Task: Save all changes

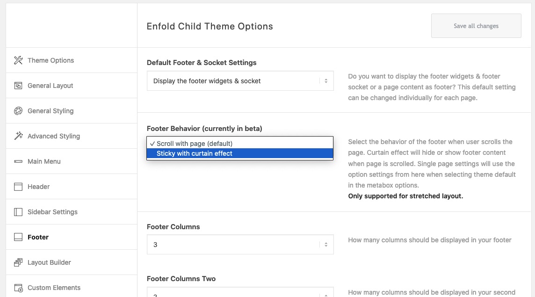Action: click(x=476, y=26)
